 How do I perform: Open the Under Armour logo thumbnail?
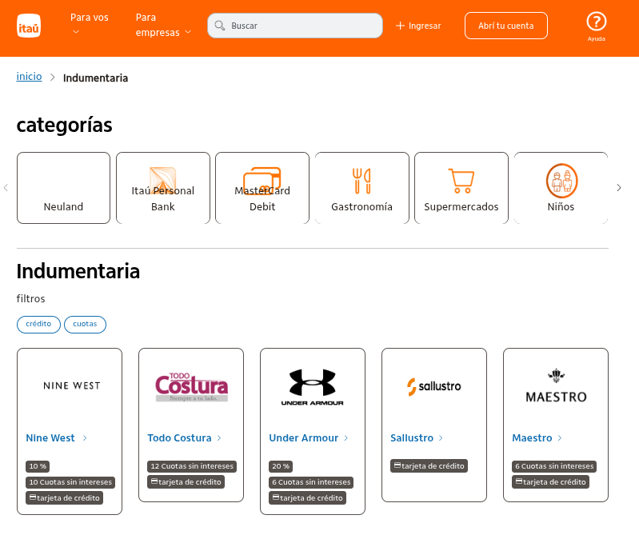click(x=312, y=386)
